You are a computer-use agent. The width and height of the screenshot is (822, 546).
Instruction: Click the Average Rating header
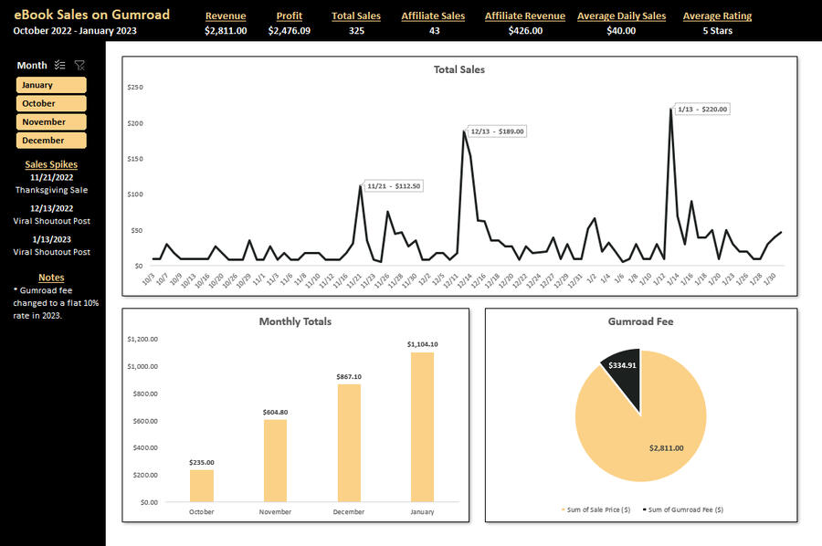(717, 16)
